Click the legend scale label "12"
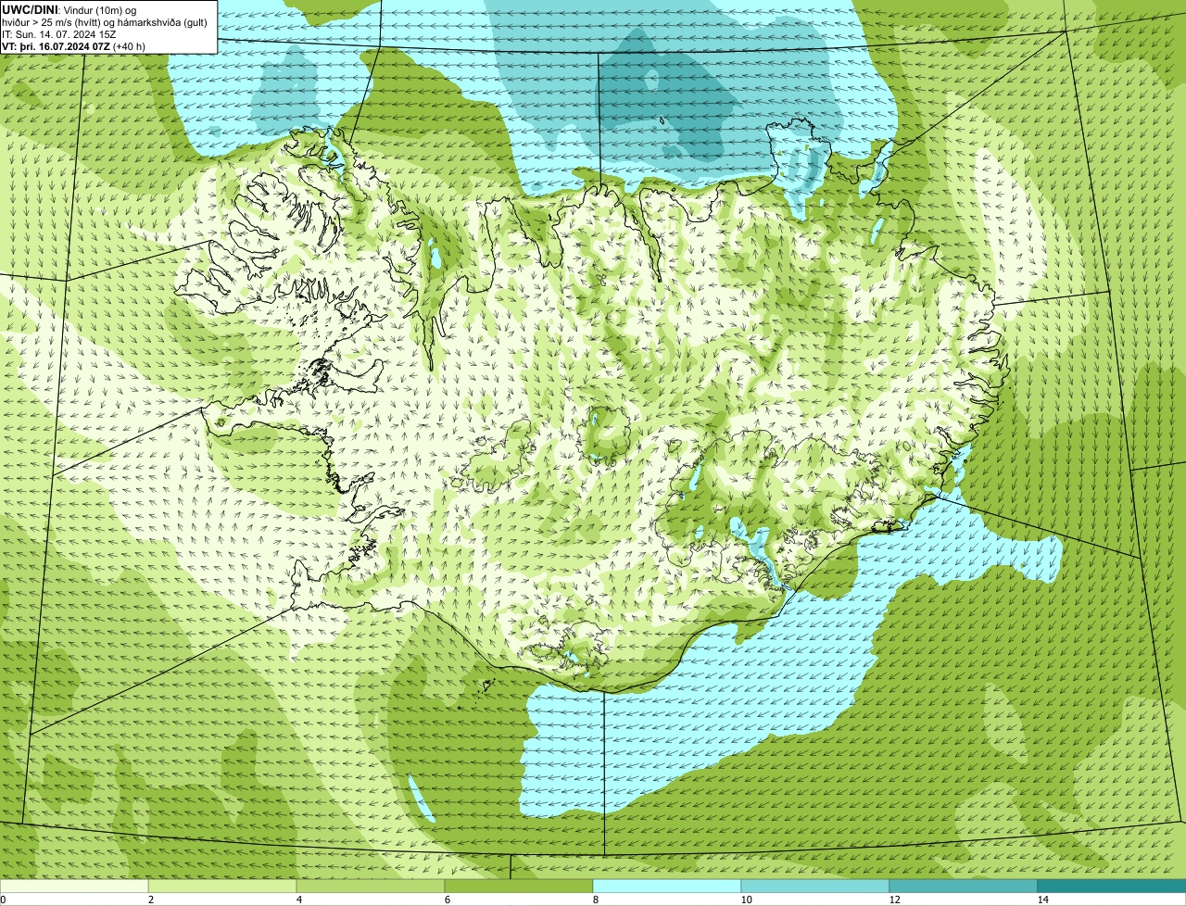The height and width of the screenshot is (906, 1186). tap(894, 900)
